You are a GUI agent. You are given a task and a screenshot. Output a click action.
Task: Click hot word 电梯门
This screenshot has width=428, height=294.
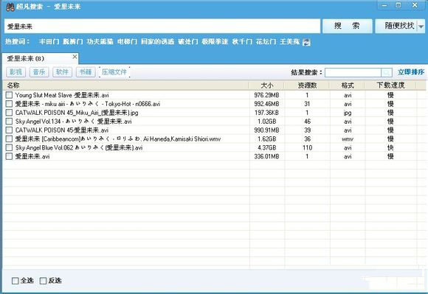click(x=127, y=42)
